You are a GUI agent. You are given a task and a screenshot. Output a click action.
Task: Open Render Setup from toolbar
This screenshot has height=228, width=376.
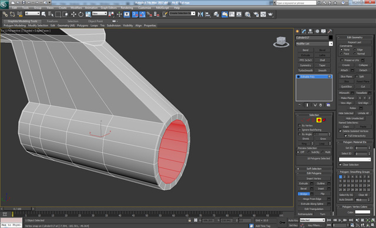[256, 14]
